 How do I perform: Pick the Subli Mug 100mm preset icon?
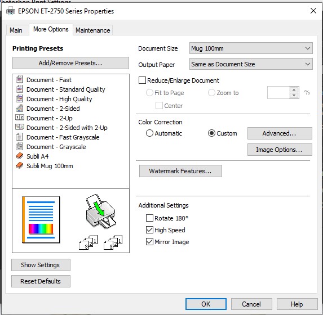pyautogui.click(x=20, y=165)
